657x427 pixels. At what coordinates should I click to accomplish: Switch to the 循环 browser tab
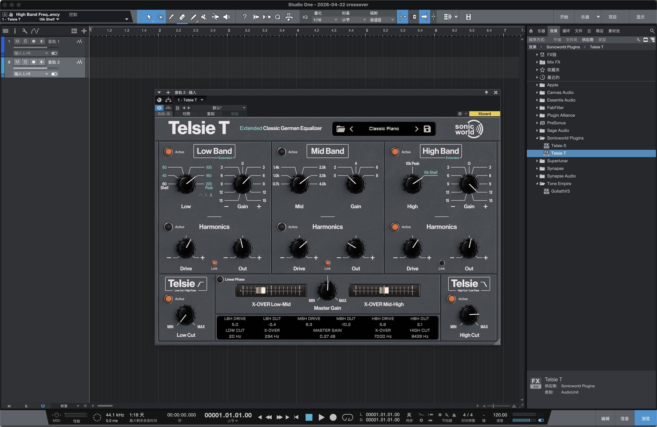566,31
